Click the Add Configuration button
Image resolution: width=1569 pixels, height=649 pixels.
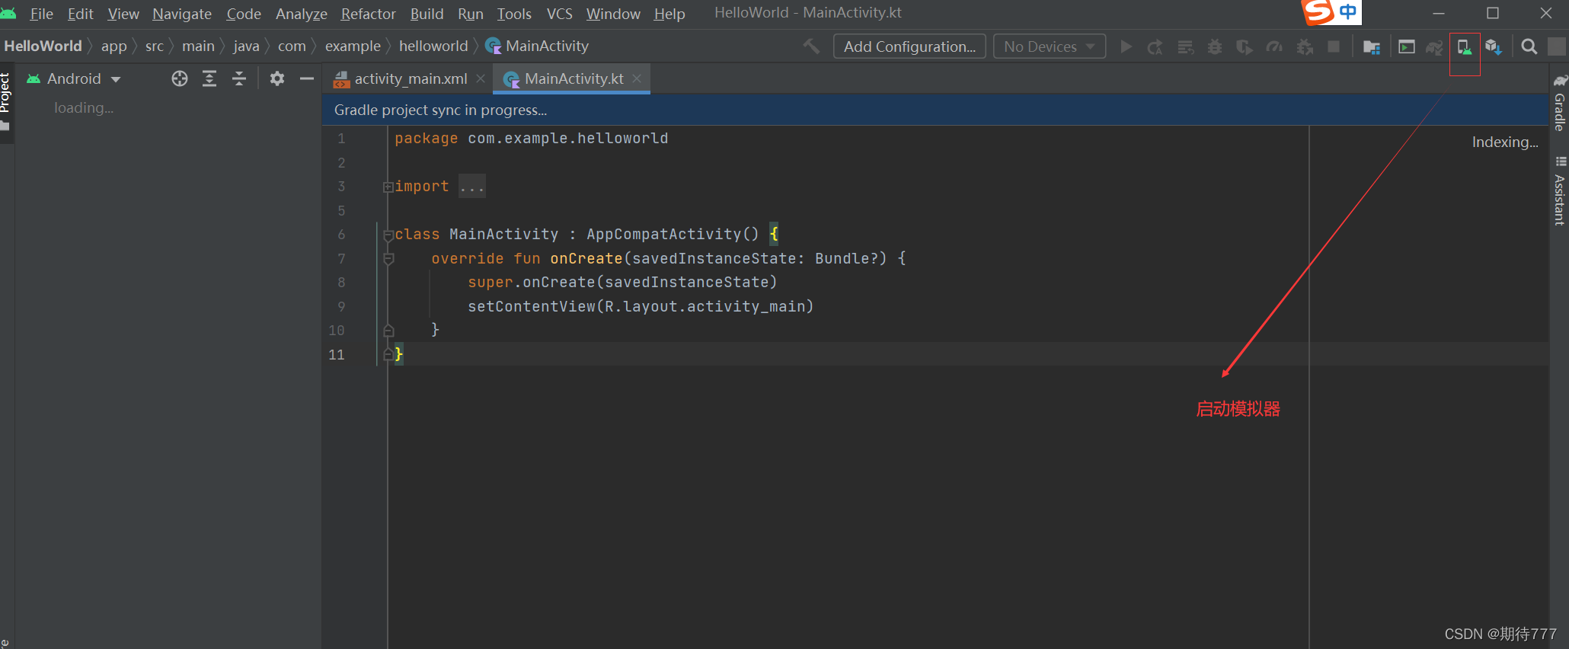click(909, 46)
